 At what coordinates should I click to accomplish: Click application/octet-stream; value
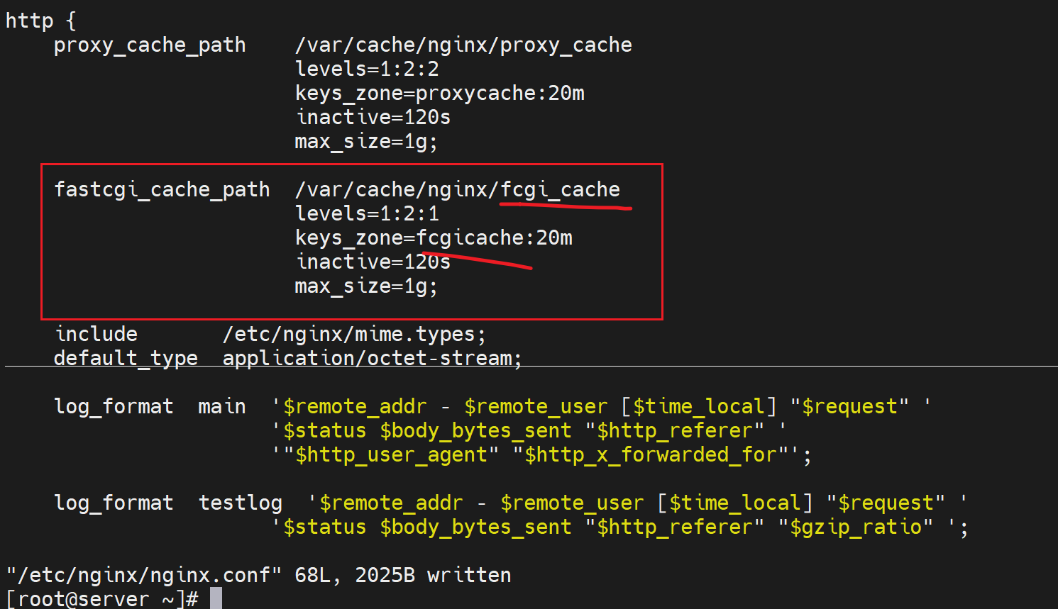[372, 358]
